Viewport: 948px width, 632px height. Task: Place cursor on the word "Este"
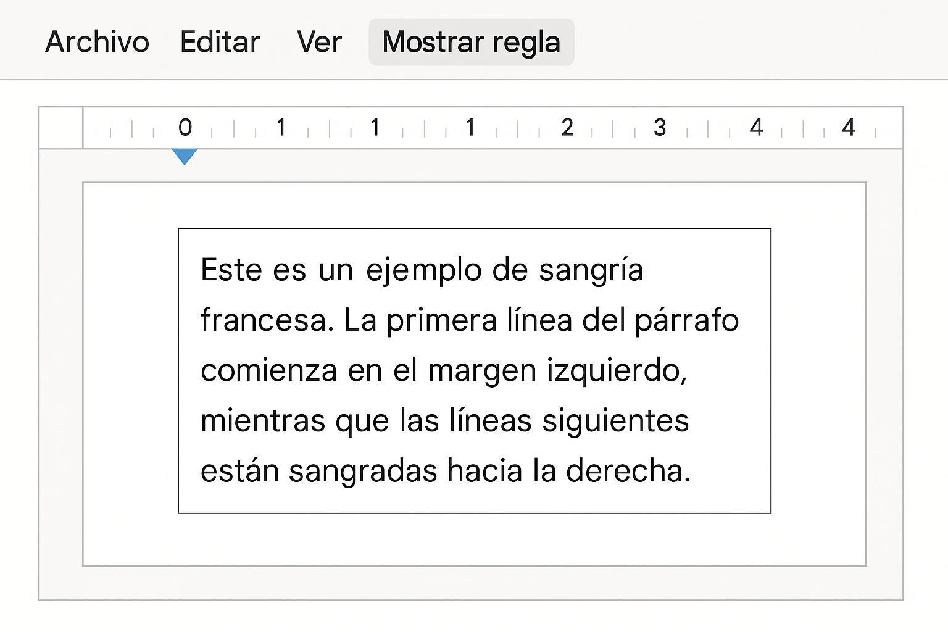[x=231, y=270]
